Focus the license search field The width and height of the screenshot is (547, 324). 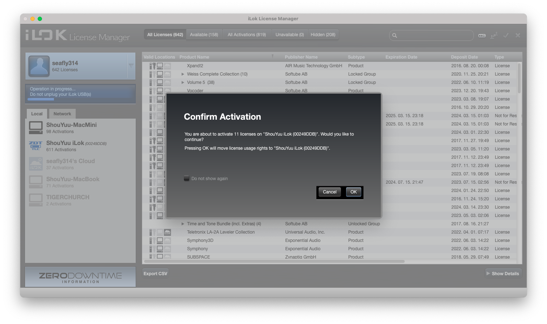431,35
